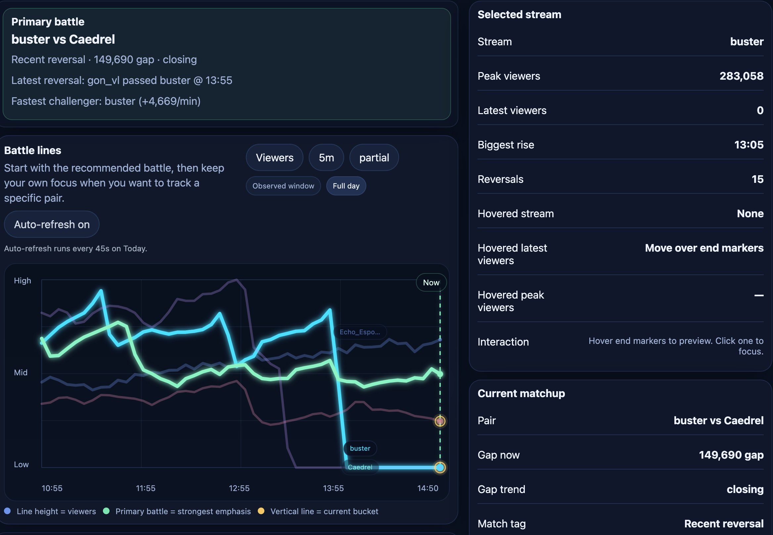Select the Full day range option
This screenshot has width=773, height=535.
point(346,186)
